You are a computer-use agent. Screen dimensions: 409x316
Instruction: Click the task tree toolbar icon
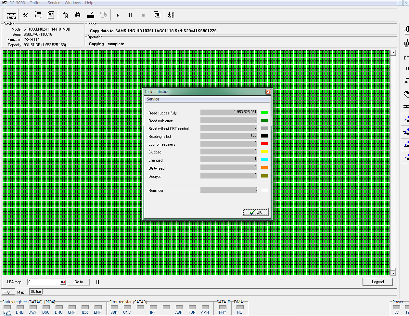tap(65, 15)
